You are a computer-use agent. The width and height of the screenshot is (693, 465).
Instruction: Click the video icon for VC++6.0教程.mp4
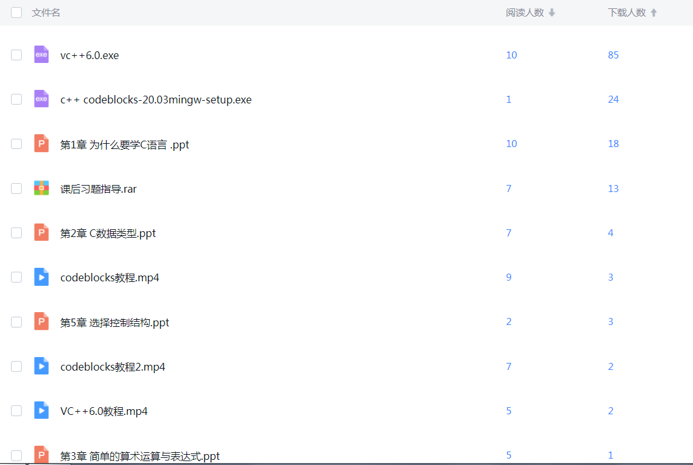click(x=41, y=410)
